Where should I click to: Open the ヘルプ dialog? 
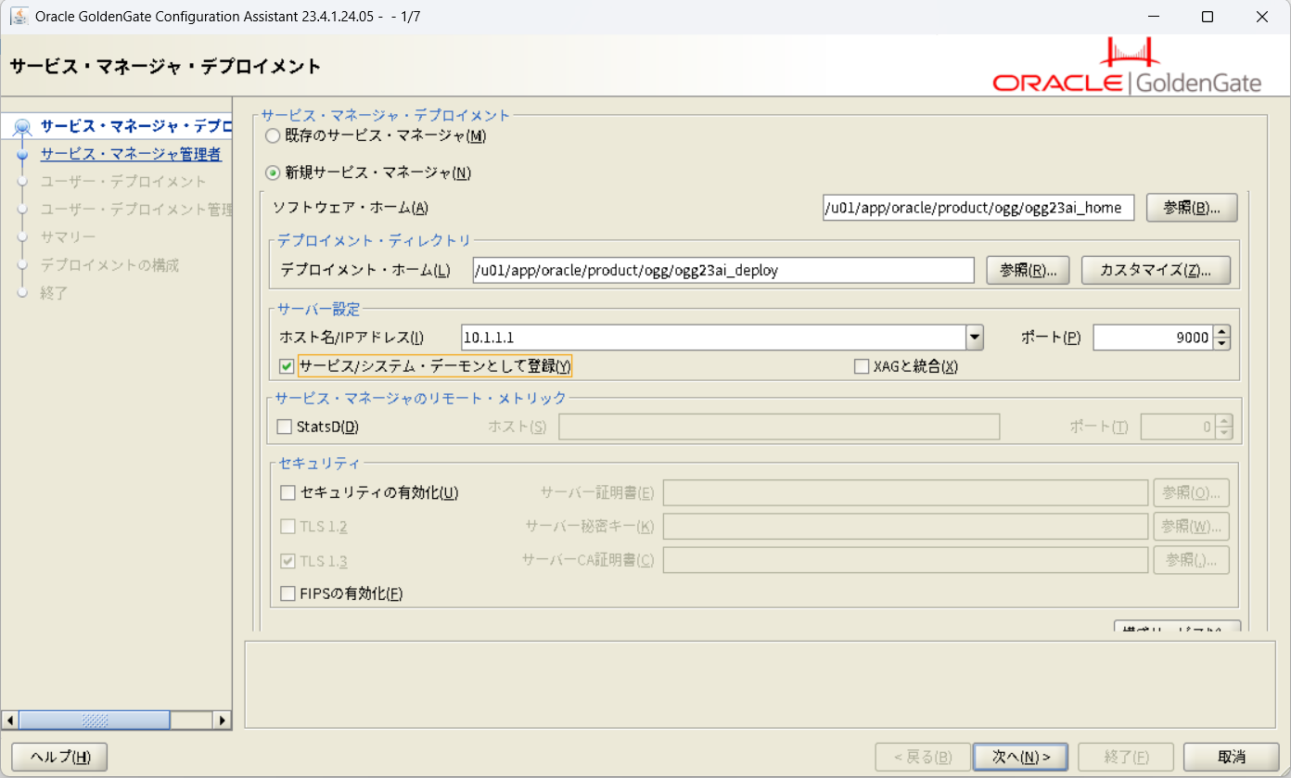[x=58, y=757]
